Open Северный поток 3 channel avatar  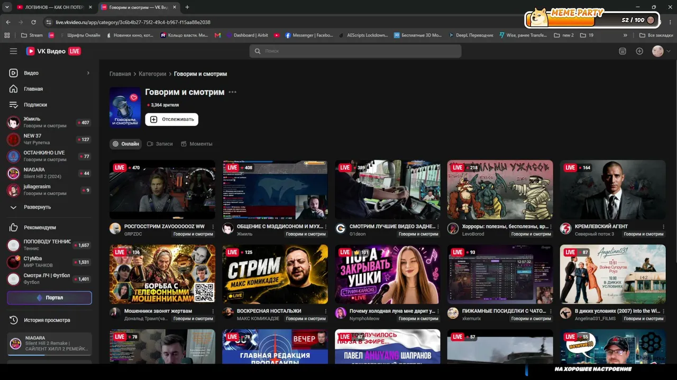[x=566, y=229]
